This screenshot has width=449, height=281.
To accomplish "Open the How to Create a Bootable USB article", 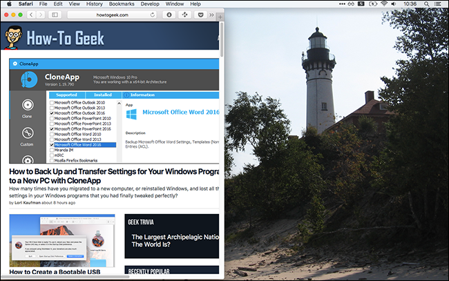I will tap(55, 272).
